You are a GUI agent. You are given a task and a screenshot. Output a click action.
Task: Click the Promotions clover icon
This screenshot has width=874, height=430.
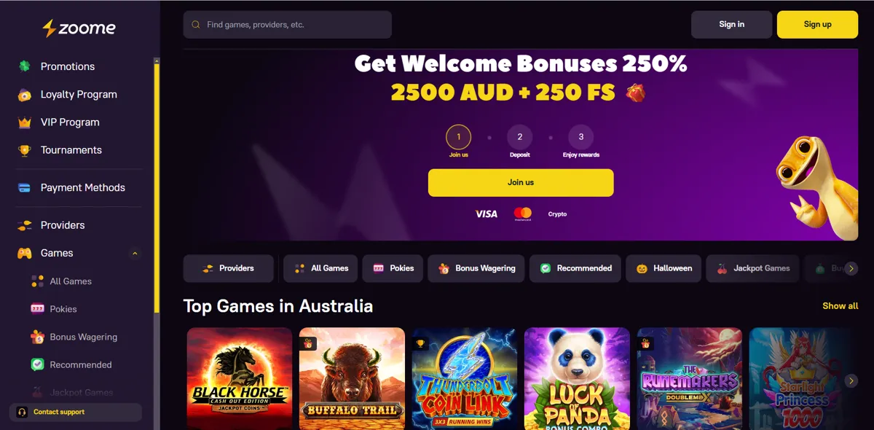coord(25,66)
